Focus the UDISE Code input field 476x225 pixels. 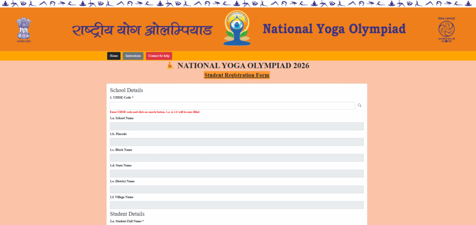pyautogui.click(x=232, y=106)
